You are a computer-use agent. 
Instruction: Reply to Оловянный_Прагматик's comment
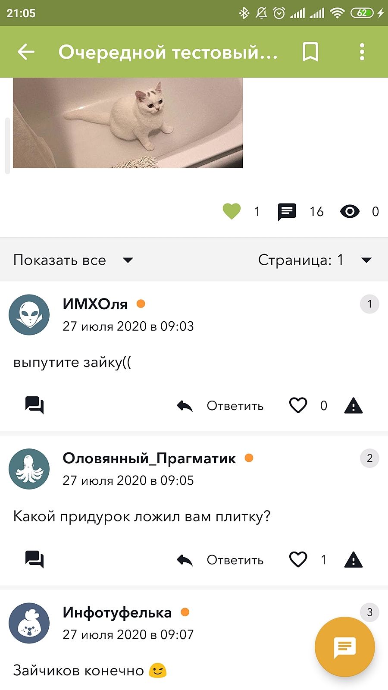(220, 560)
